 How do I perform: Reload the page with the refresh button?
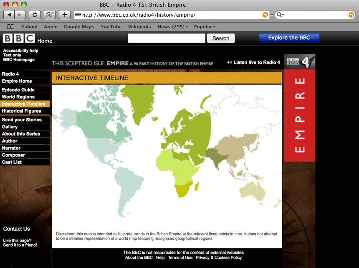tap(35, 15)
